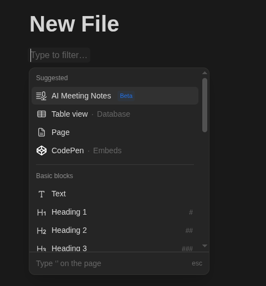Image resolution: width=266 pixels, height=286 pixels.
Task: Insert a Table view database
Action: tap(115, 114)
